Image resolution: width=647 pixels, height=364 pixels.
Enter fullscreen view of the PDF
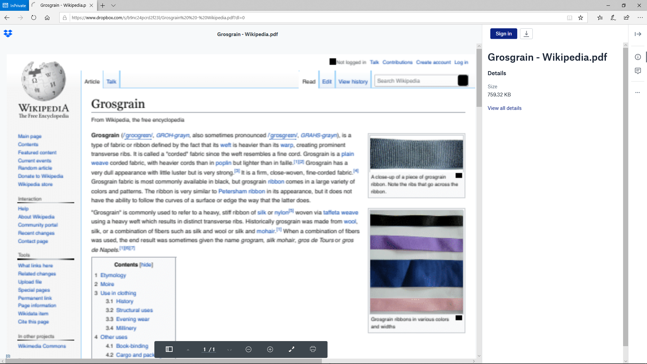292,350
